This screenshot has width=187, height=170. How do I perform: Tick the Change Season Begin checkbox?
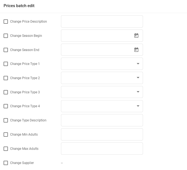(6, 36)
